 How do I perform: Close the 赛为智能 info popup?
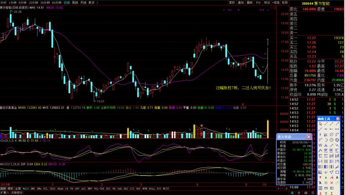pos(309,137)
